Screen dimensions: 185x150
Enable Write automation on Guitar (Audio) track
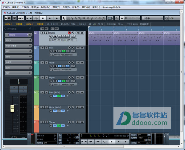tap(82, 107)
